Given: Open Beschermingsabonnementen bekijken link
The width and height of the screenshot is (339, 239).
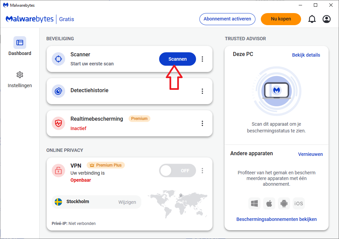Looking at the screenshot, I should tap(277, 219).
